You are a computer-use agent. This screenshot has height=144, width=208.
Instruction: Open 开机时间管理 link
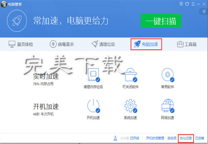(155, 138)
